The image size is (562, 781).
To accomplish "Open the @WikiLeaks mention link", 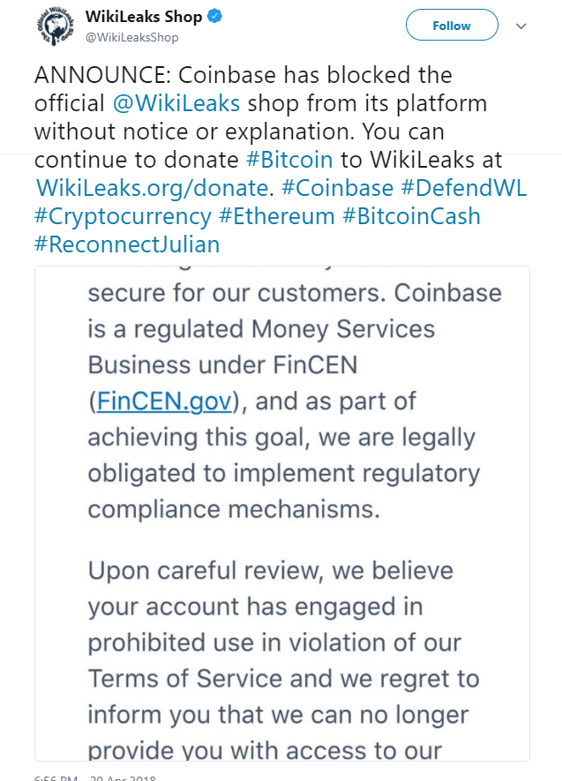I will [x=176, y=102].
